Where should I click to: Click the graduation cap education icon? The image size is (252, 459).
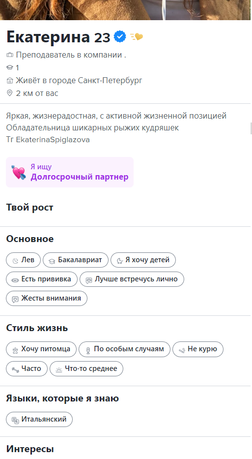click(10, 67)
